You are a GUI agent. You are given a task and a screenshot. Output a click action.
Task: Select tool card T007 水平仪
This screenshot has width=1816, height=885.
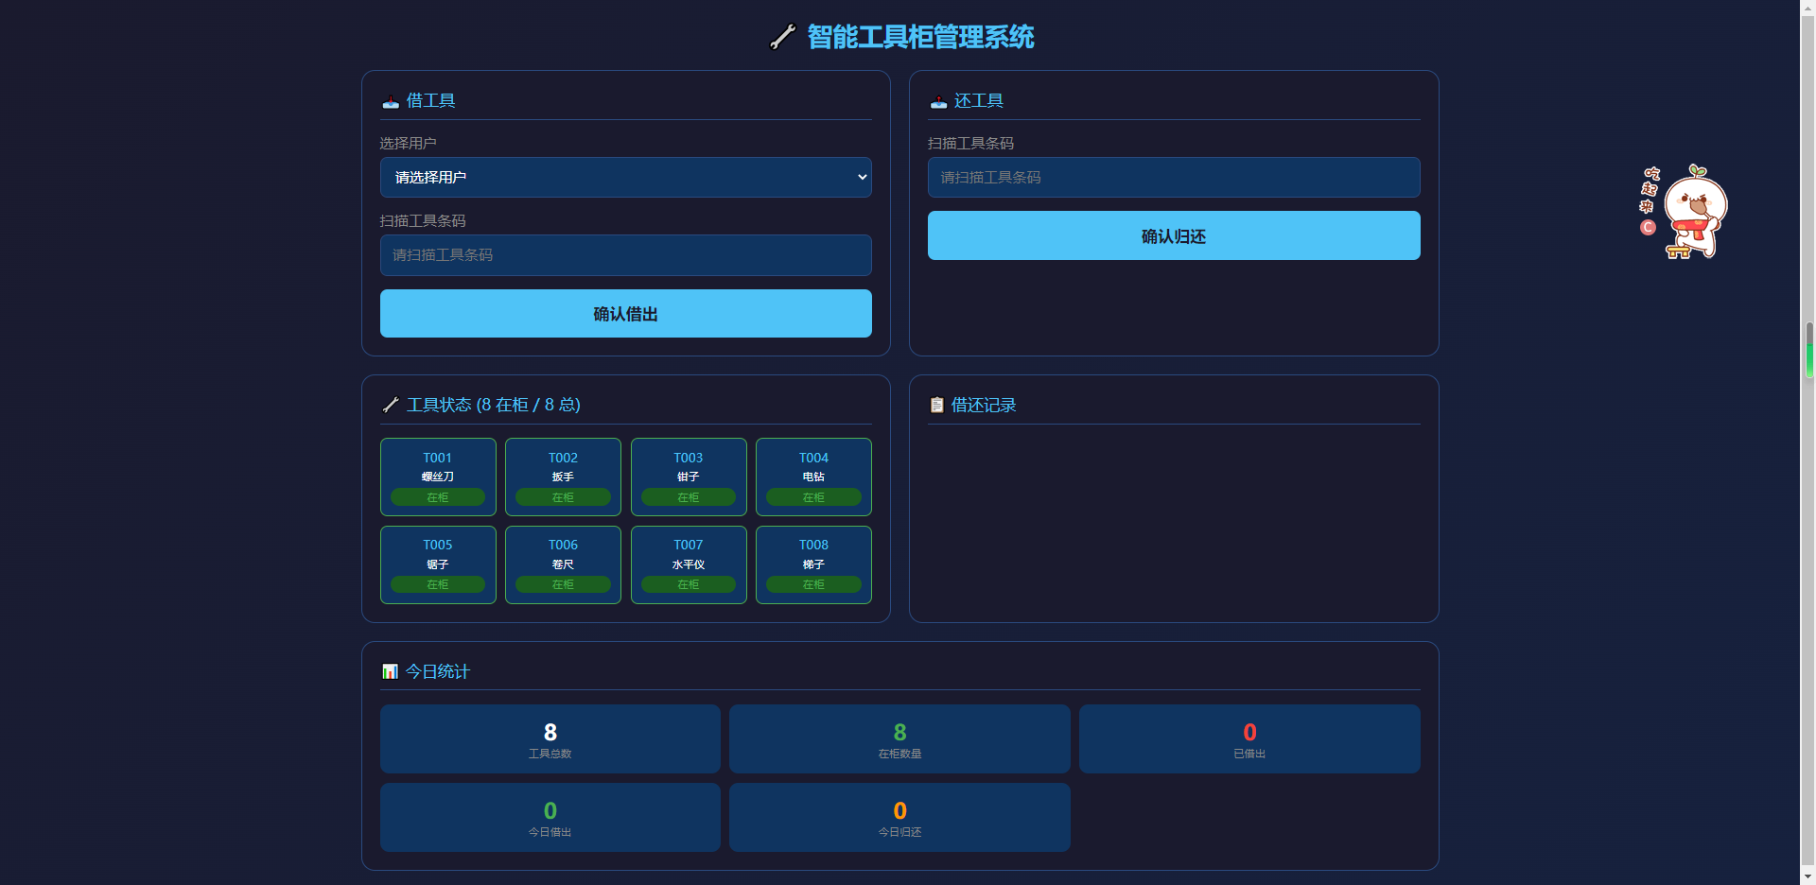click(689, 564)
